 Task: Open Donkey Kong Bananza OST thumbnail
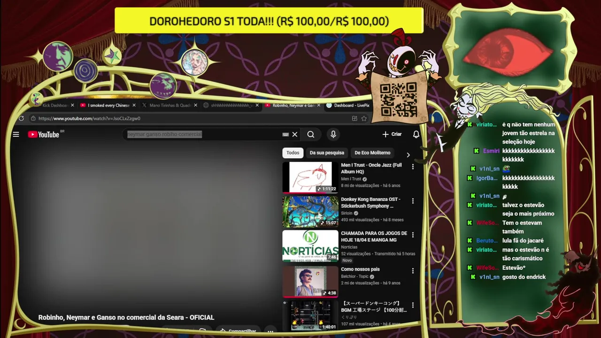click(310, 211)
